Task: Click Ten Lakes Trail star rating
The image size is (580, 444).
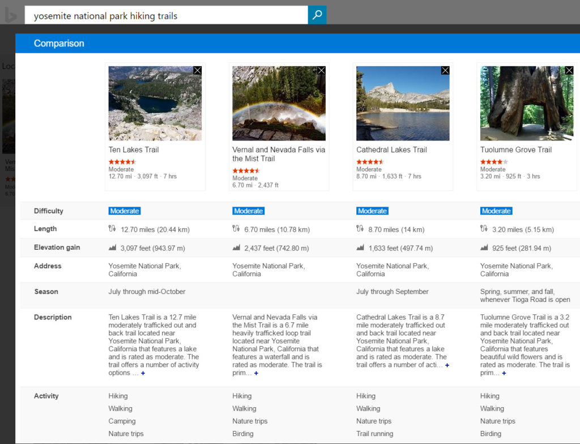Action: (x=122, y=162)
